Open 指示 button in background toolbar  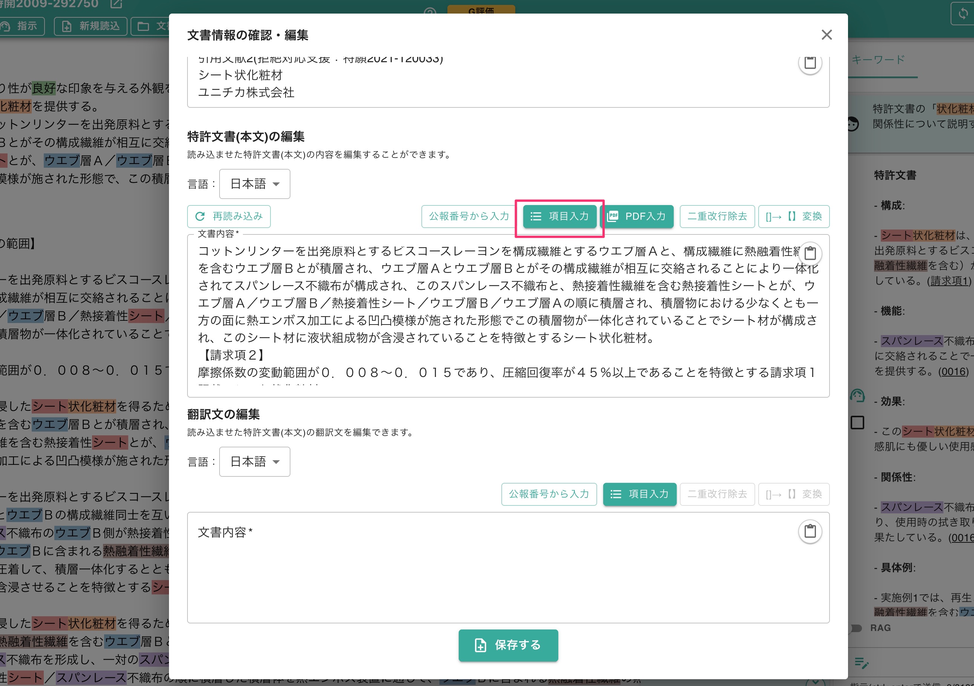(21, 26)
